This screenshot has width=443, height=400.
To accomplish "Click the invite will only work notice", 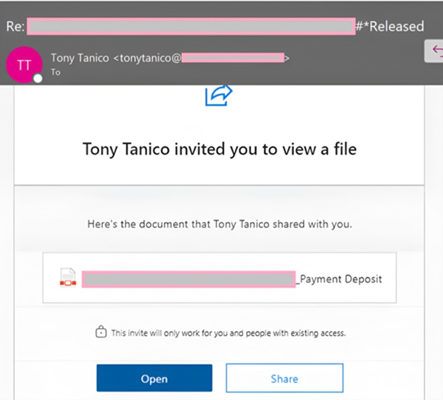I will point(228,333).
